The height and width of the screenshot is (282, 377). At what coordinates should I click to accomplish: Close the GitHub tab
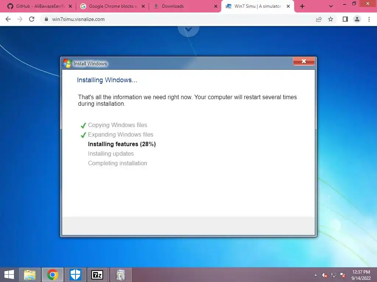70,6
